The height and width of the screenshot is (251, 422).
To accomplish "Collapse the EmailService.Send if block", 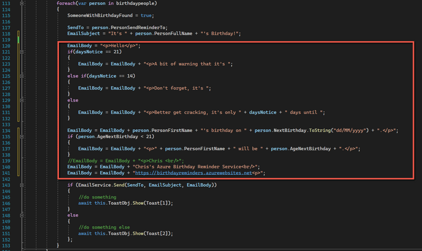I will point(22,185).
